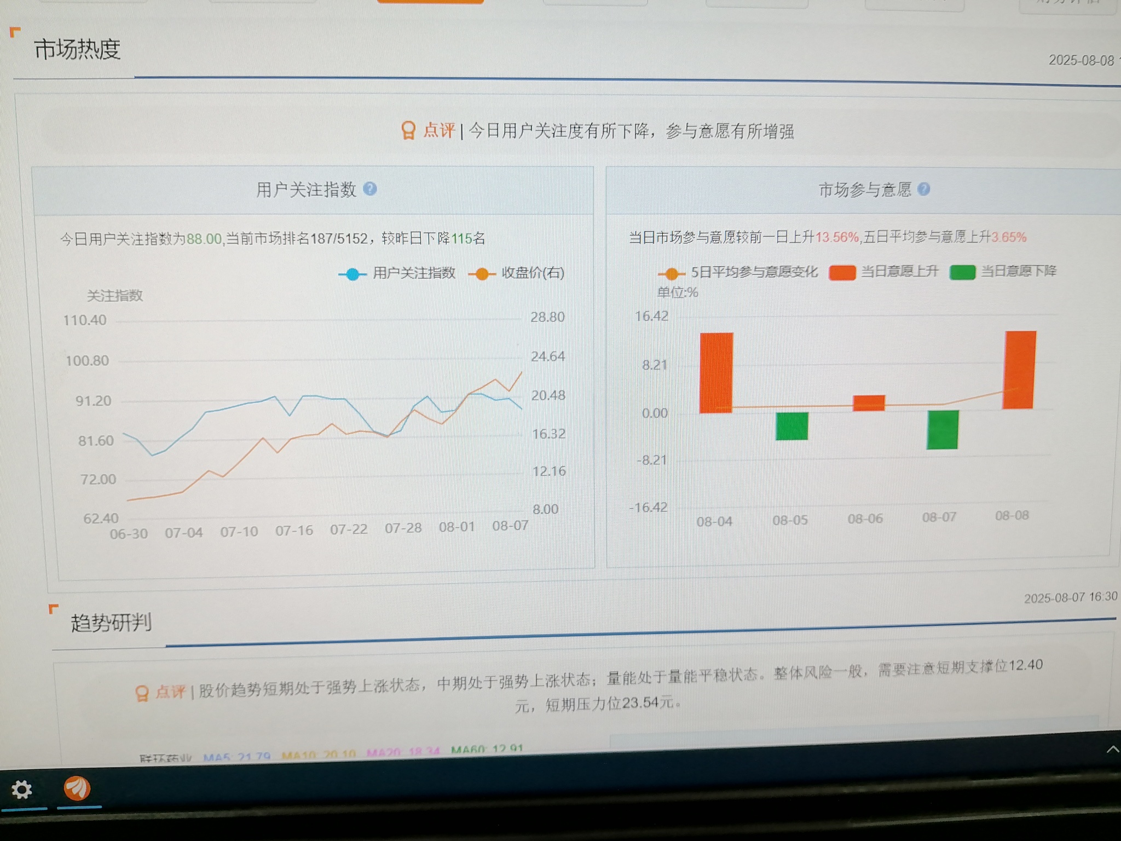The image size is (1121, 841).
Task: Open the settings gear in the taskbar
Action: [22, 790]
